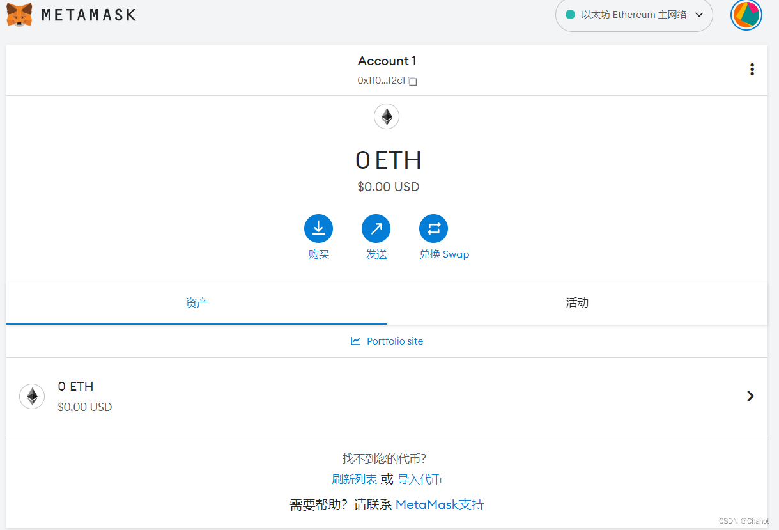Viewport: 779px width, 530px height.
Task: Click the Send arrow icon
Action: 376,228
